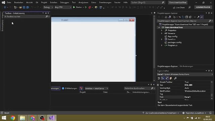215x121 pixels.
Task: Click Repository auswählen in status bar
Action: pyautogui.click(x=194, y=113)
